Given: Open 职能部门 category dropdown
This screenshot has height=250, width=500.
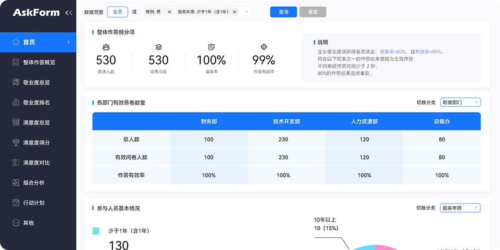Looking at the screenshot, I should pos(460,102).
